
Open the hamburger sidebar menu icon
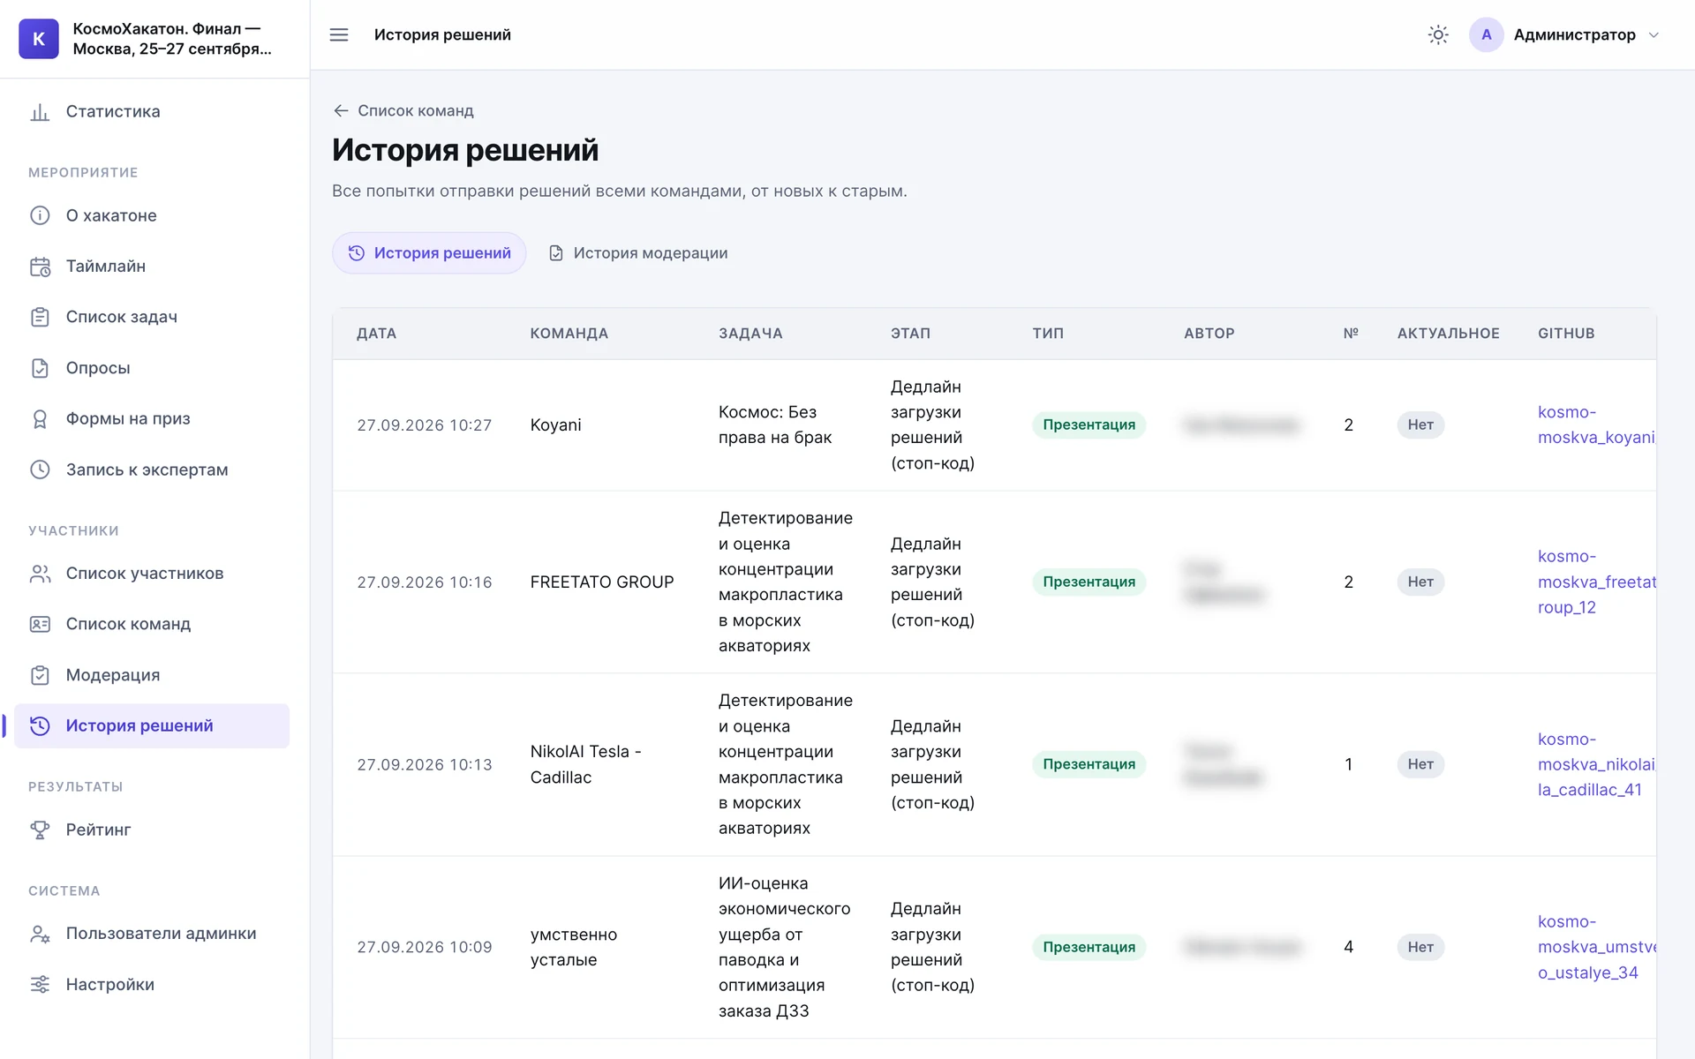coord(339,34)
